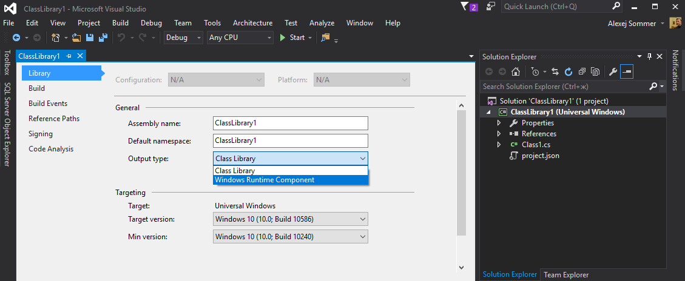Screen dimensions: 685x281
Task: Open the File menu
Action: tap(8, 23)
